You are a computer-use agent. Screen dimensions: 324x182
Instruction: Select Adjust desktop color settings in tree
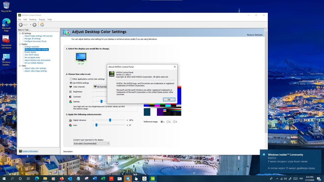(x=36, y=50)
